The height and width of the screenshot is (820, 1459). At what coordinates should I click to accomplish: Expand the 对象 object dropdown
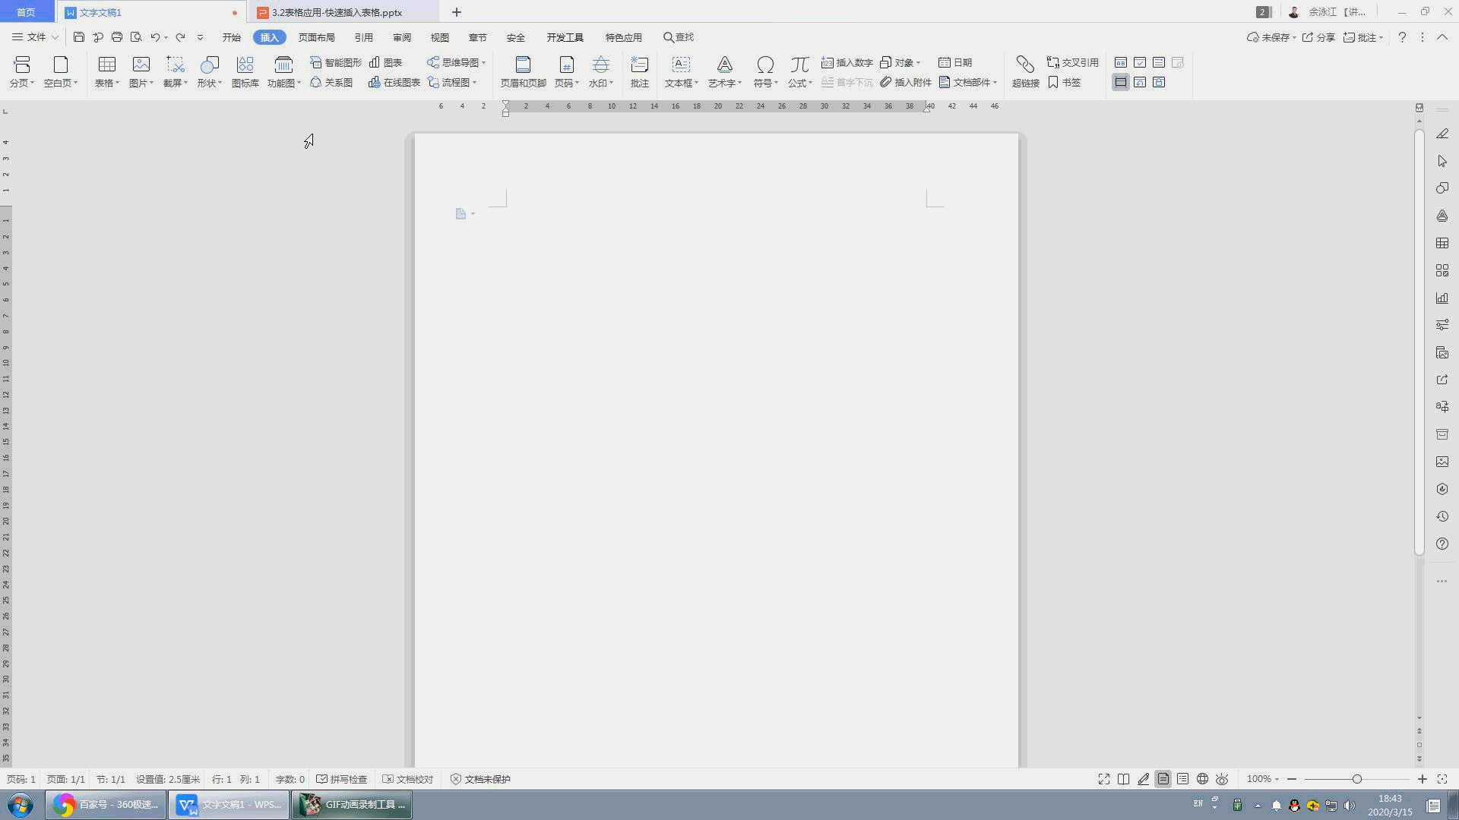(918, 63)
